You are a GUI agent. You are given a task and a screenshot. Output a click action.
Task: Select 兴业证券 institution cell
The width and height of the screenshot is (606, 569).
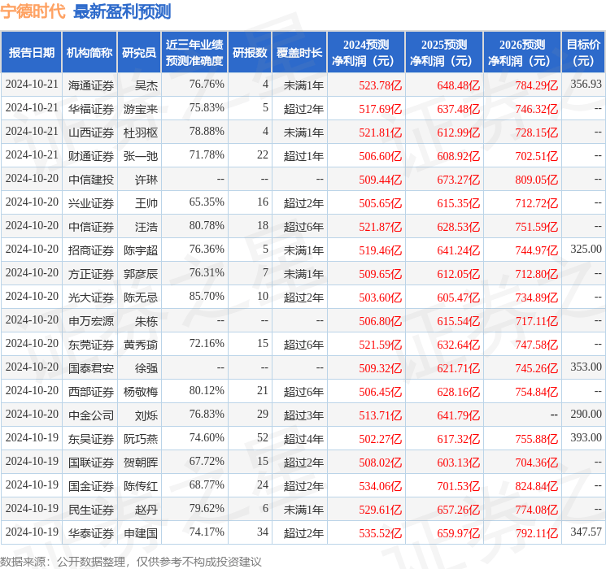click(x=91, y=202)
